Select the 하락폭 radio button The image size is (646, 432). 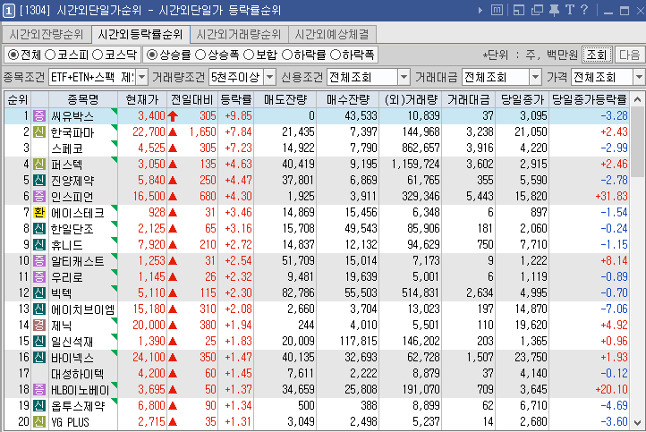point(336,55)
